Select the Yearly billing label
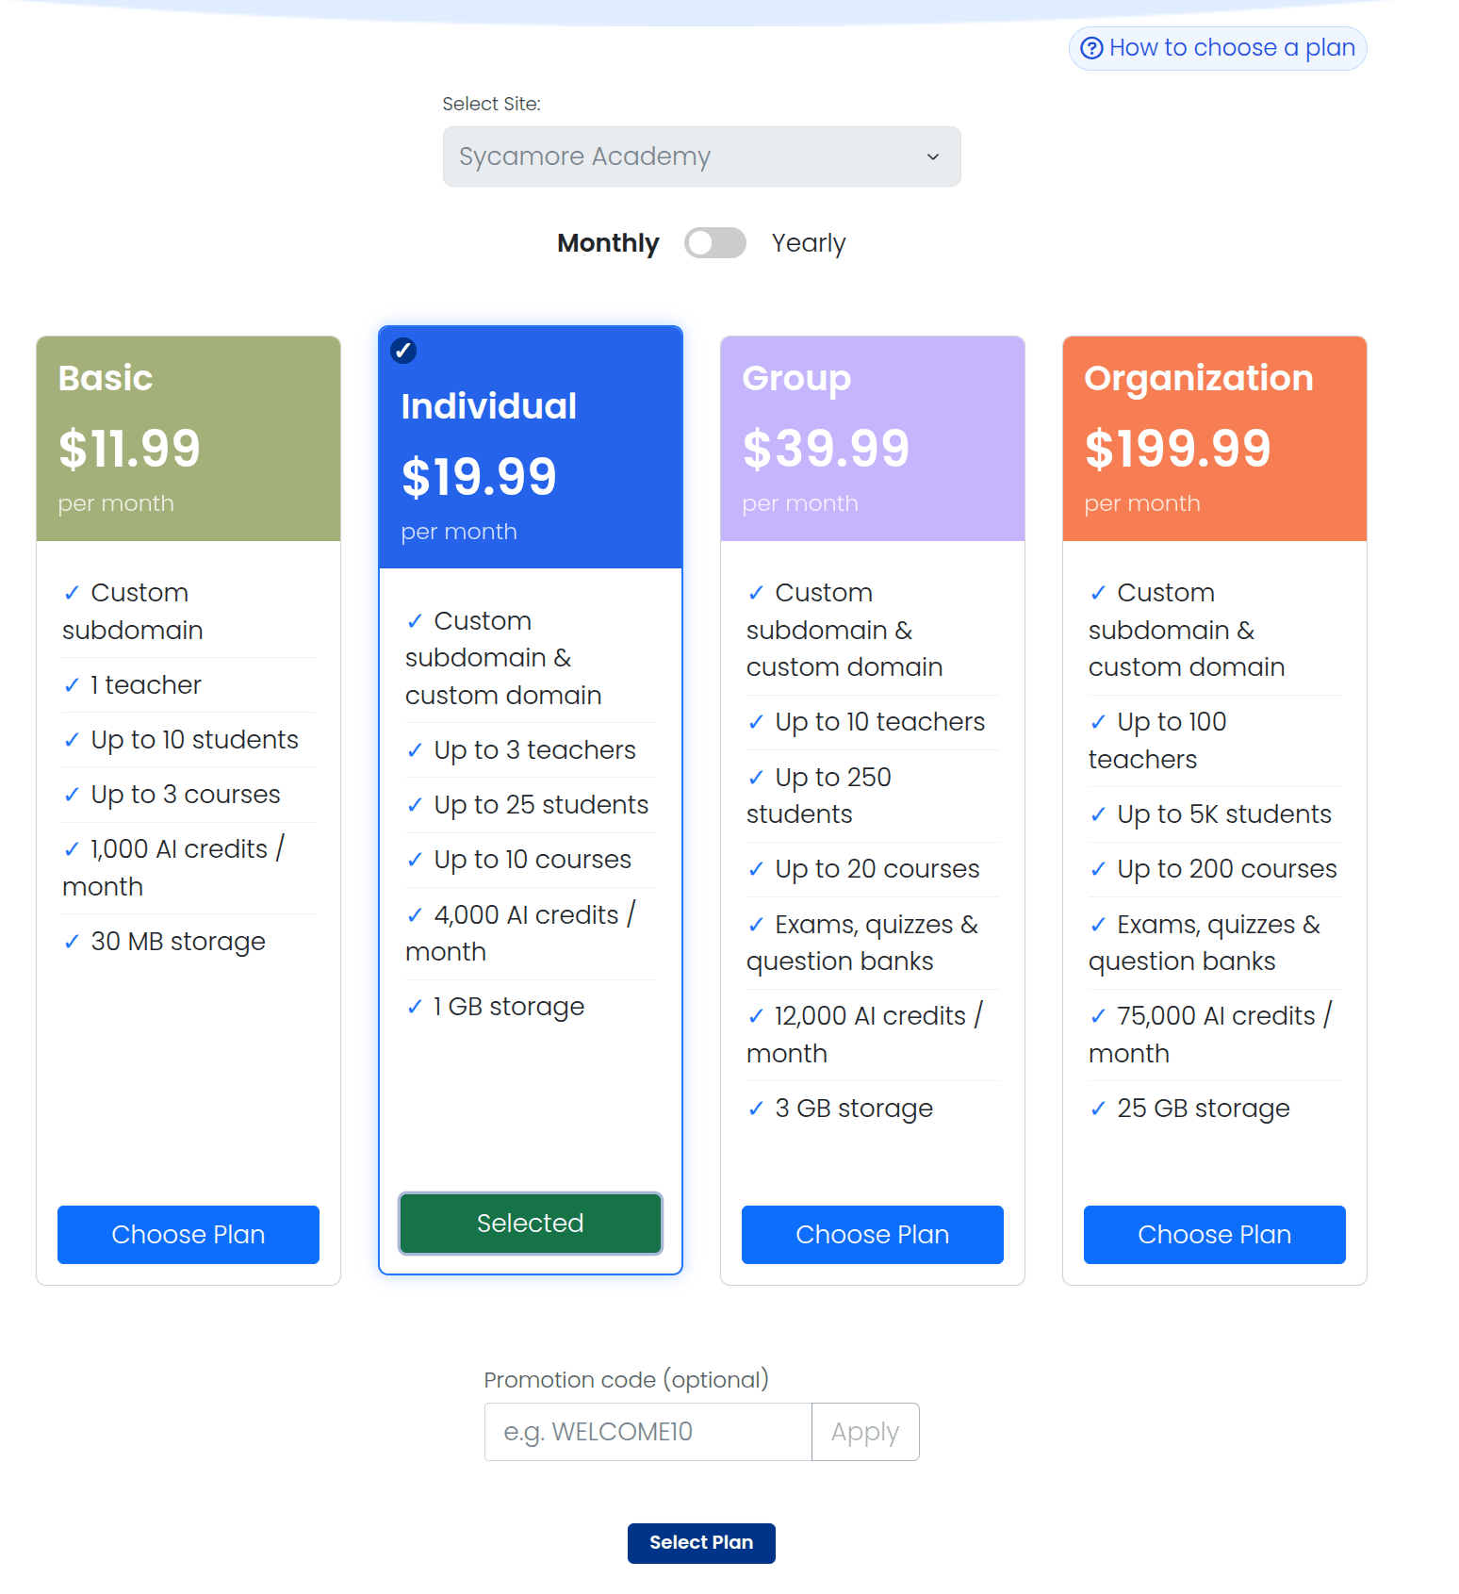1459x1594 pixels. 809,243
